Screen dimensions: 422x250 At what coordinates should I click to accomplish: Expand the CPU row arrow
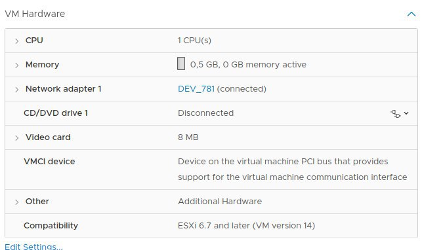coord(16,41)
